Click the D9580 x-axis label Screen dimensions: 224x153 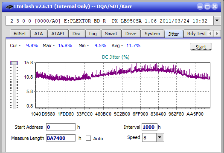(x=49, y=114)
